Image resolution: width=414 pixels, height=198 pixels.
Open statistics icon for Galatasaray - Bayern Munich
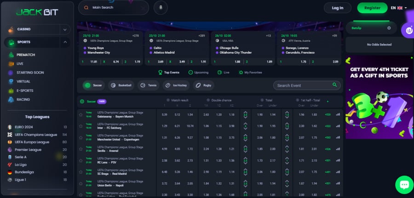pos(338,115)
